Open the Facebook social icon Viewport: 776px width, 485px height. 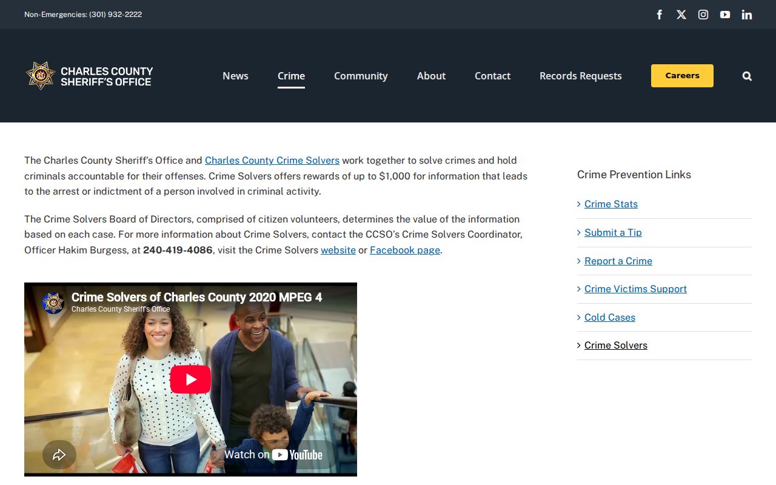660,15
